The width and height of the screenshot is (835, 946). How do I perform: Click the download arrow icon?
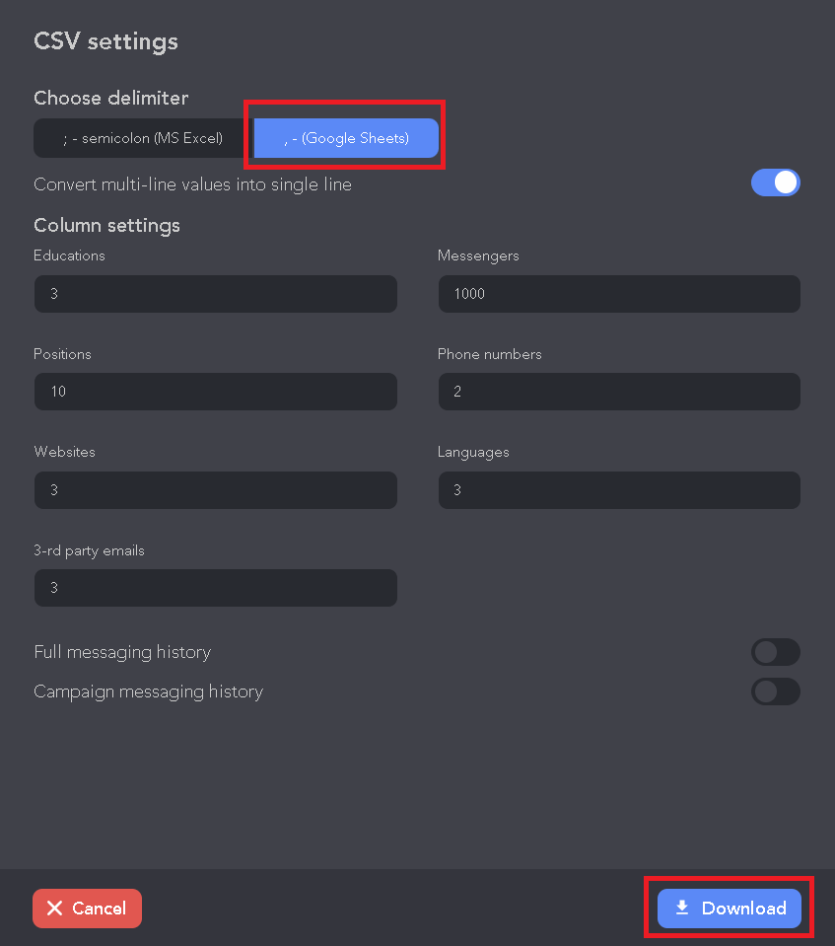pos(682,908)
